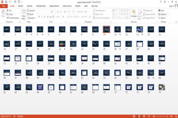178x118 pixels.
Task: Click Fit slide to window icon
Action: [x=176, y=116]
